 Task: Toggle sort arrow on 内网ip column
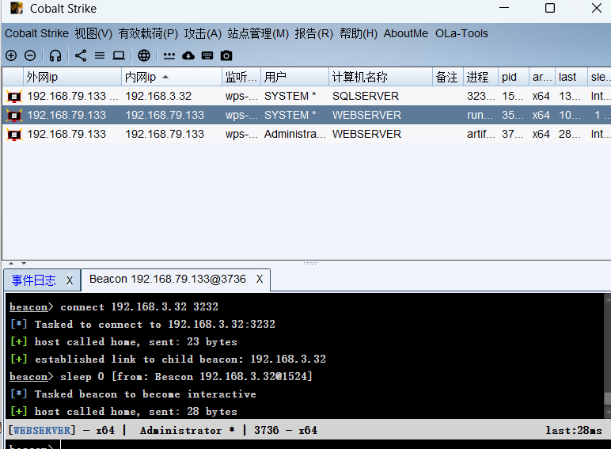point(165,77)
